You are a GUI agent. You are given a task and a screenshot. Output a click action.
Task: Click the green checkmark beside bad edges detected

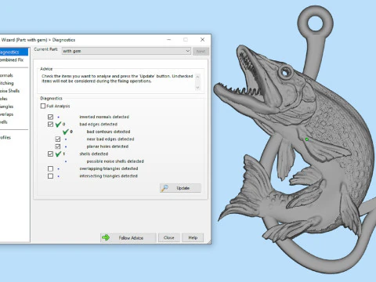coord(58,125)
